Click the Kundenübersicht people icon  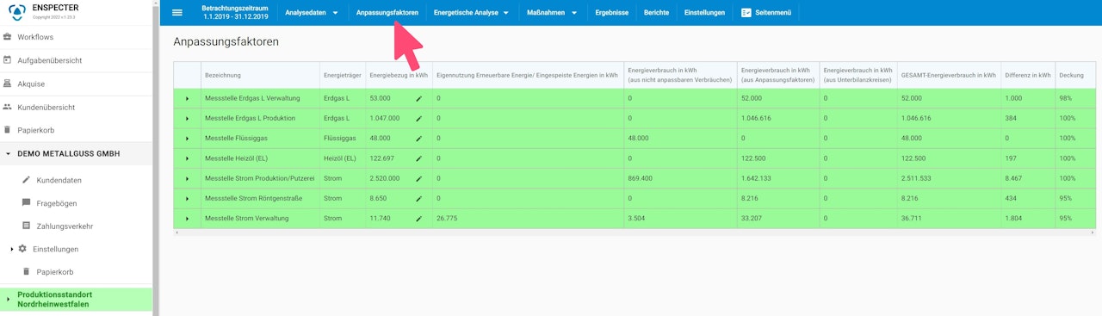tap(8, 107)
